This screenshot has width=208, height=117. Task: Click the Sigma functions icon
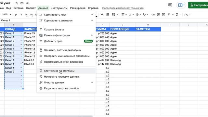[177, 15]
